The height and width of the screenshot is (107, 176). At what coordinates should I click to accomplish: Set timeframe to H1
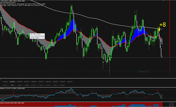point(34,85)
